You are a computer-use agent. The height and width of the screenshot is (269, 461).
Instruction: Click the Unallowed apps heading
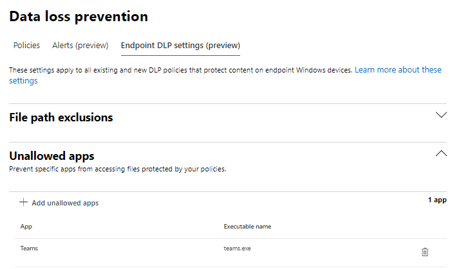click(x=52, y=156)
